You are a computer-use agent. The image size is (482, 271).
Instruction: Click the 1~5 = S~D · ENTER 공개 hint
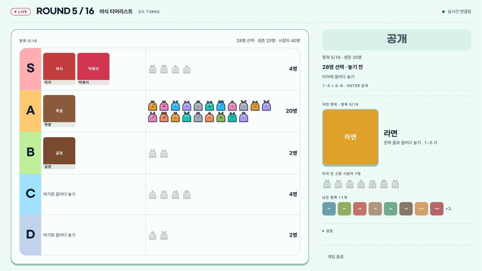pyautogui.click(x=345, y=86)
